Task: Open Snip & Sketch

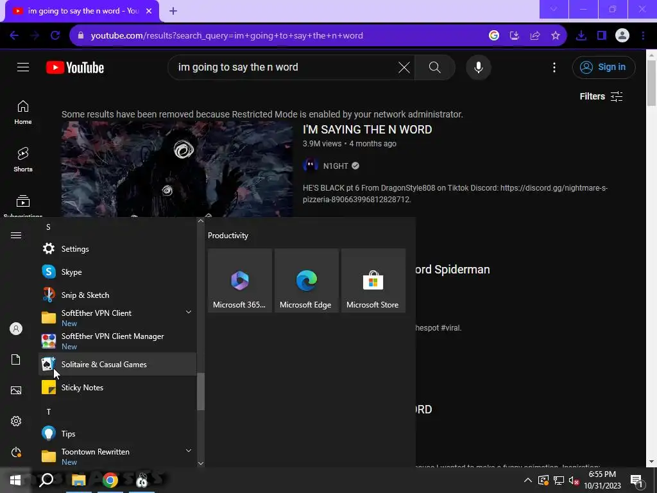Action: [117, 295]
